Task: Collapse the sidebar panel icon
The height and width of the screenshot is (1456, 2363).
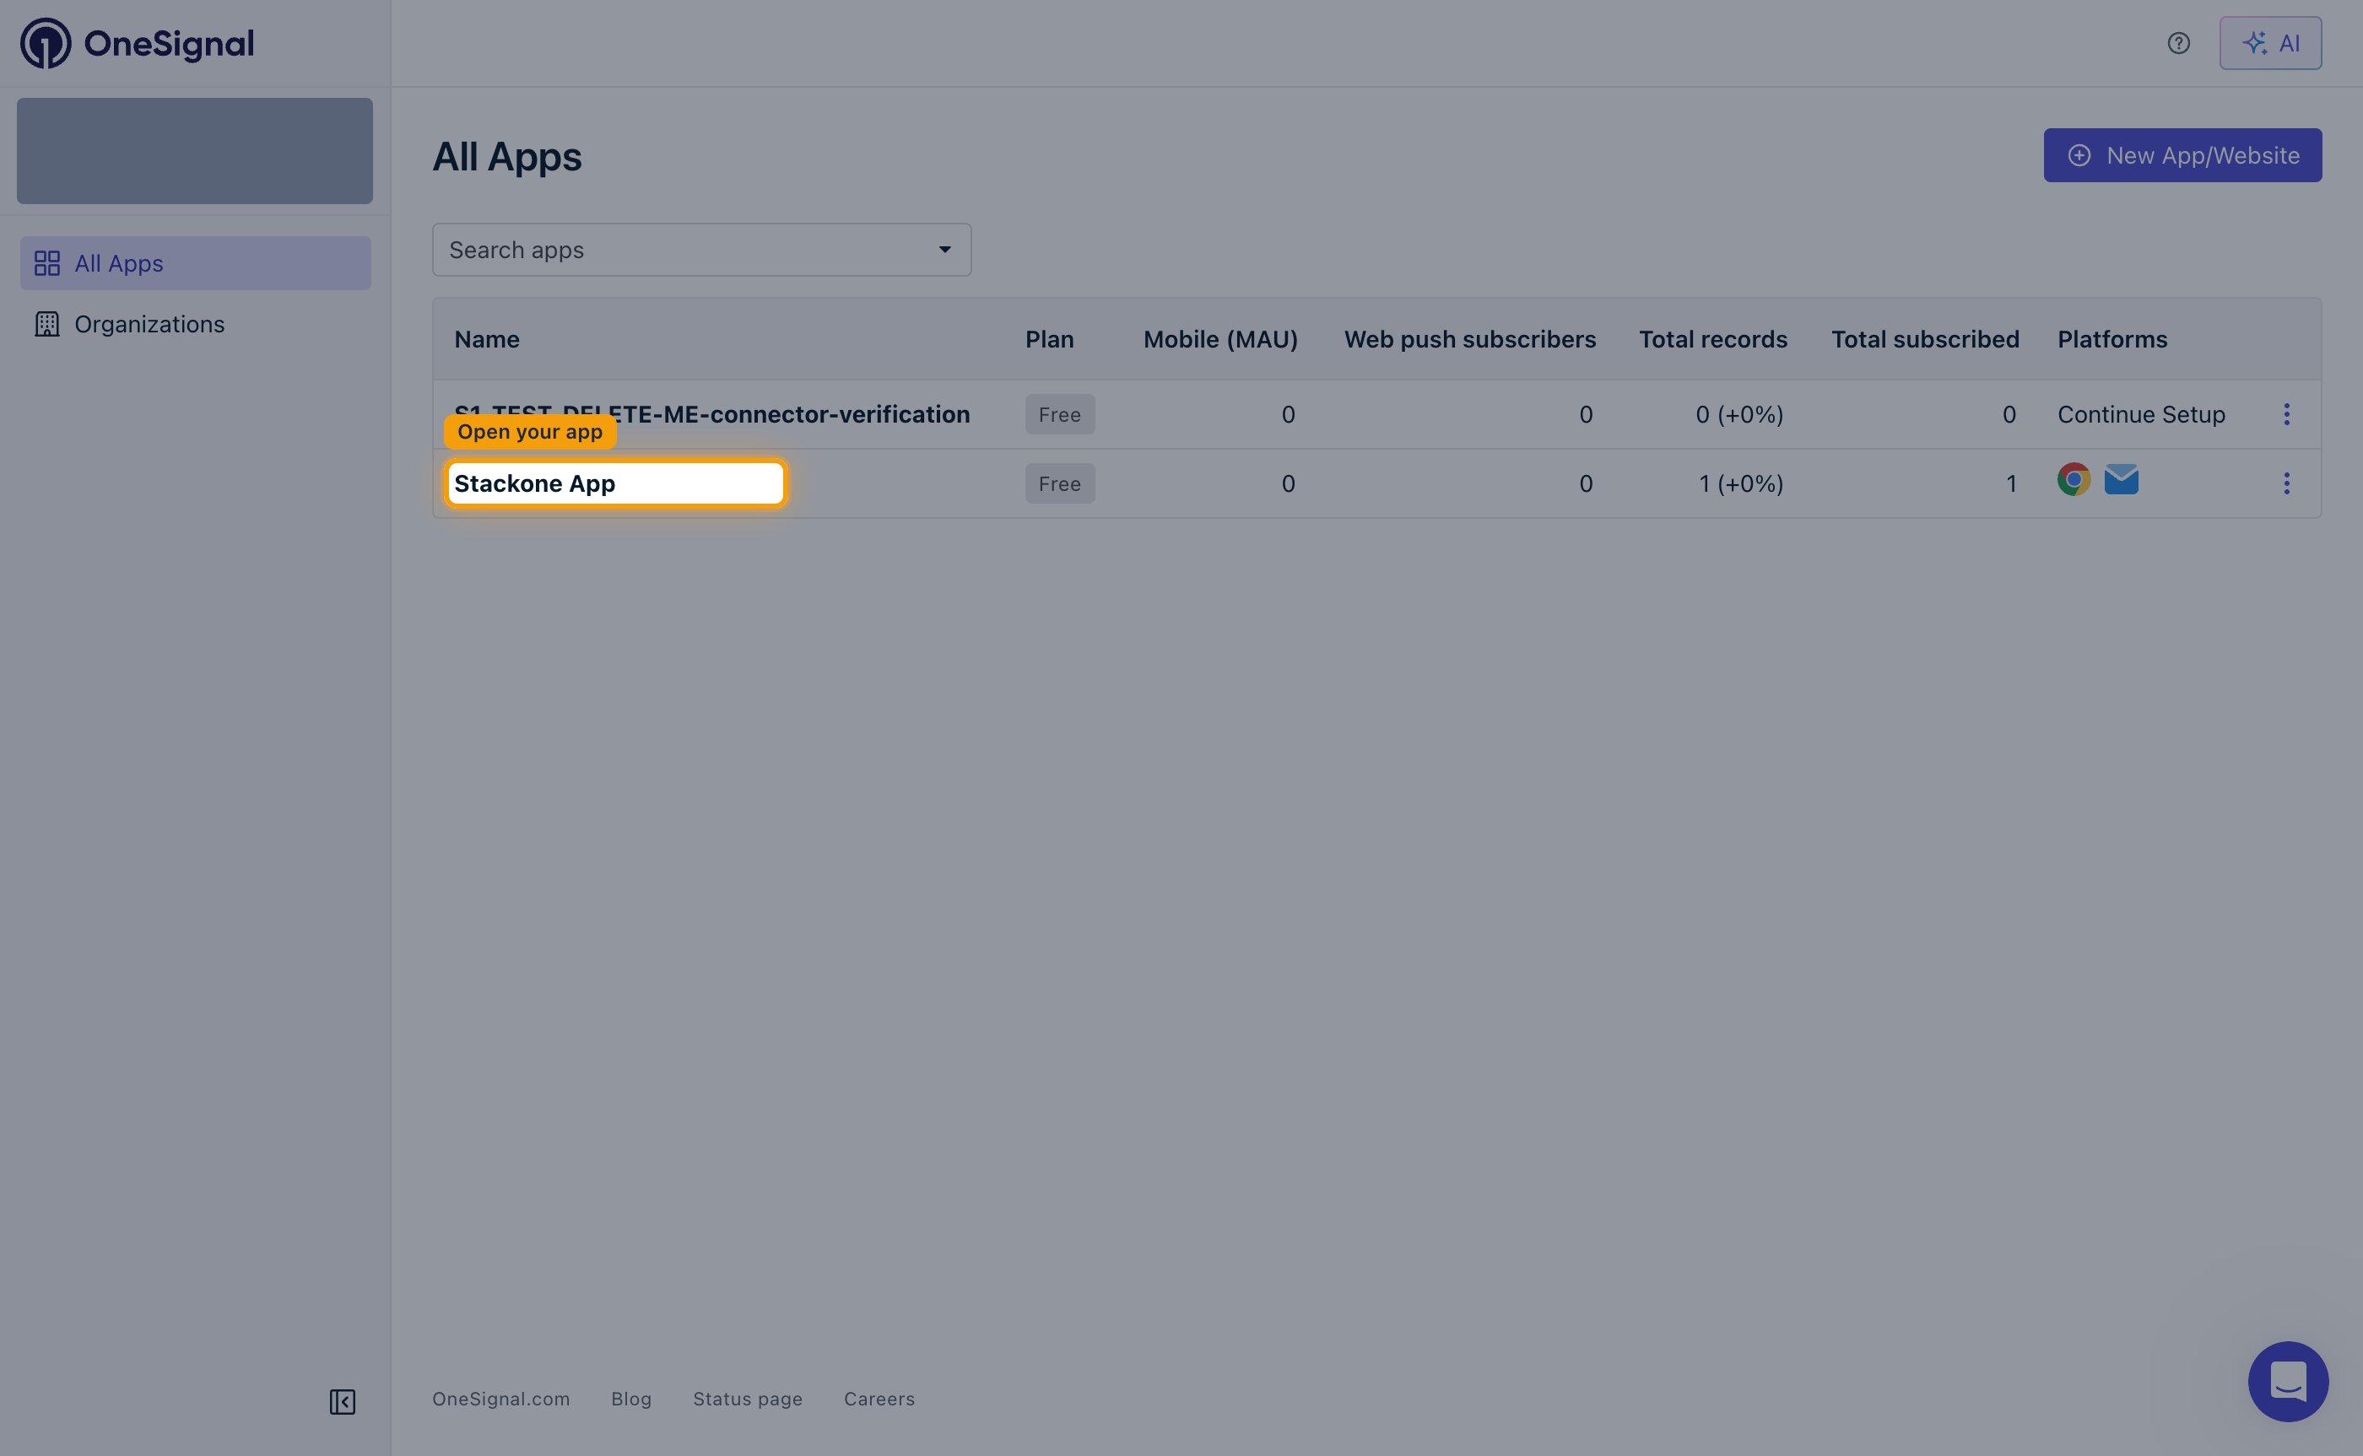Action: pos(342,1401)
